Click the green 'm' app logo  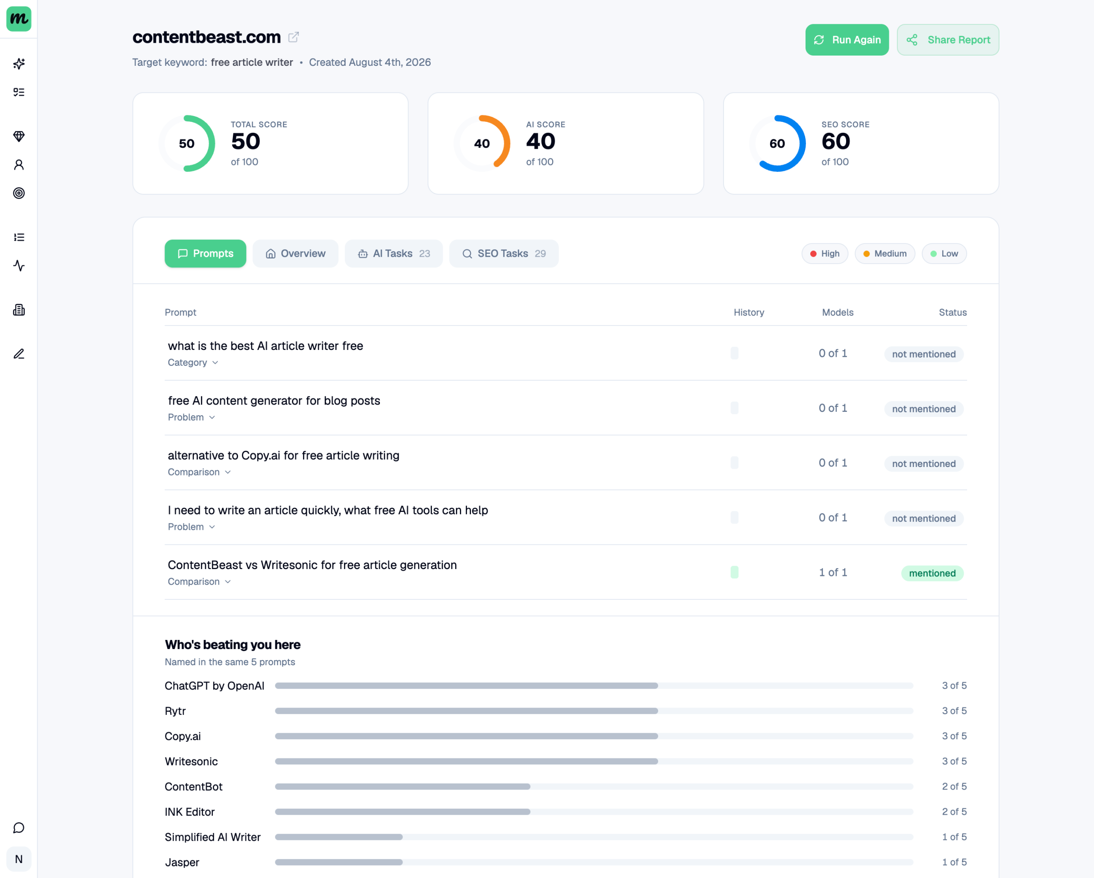pyautogui.click(x=19, y=19)
